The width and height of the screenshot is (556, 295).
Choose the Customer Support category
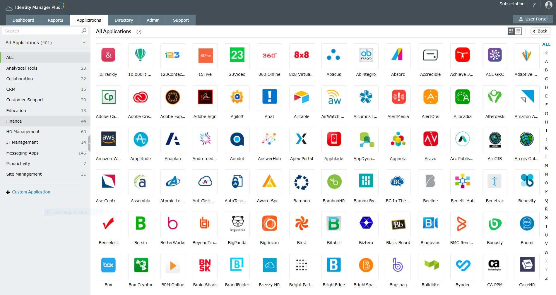point(45,100)
